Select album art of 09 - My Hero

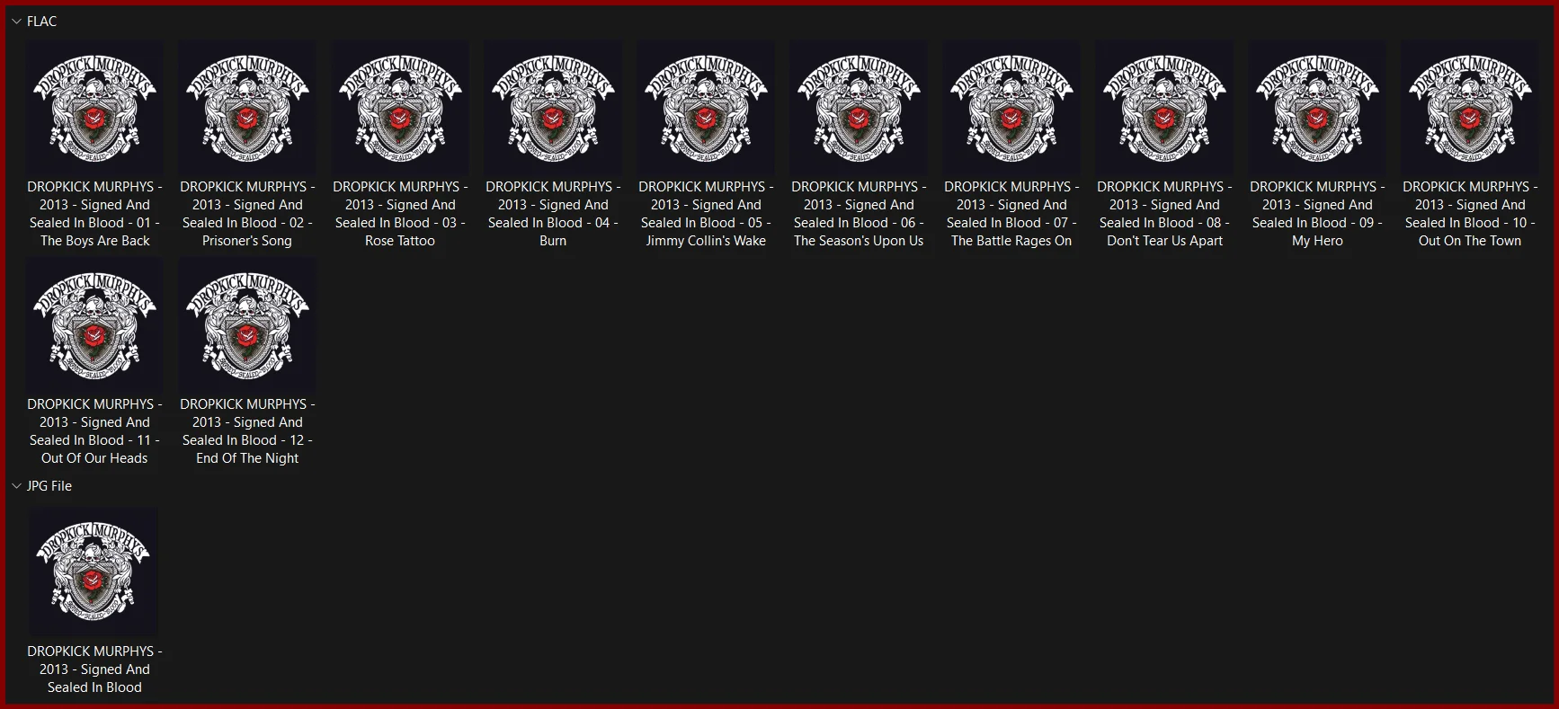click(x=1317, y=108)
